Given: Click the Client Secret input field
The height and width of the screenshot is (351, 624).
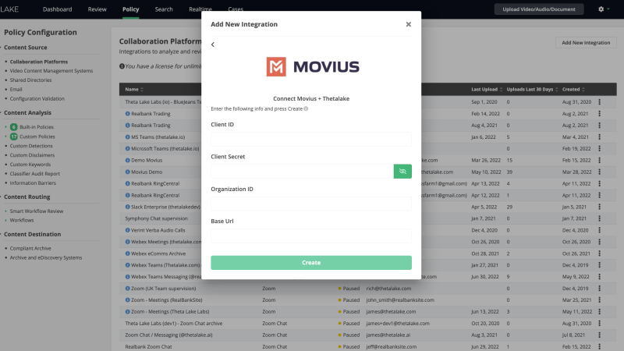Looking at the screenshot, I should pos(302,171).
